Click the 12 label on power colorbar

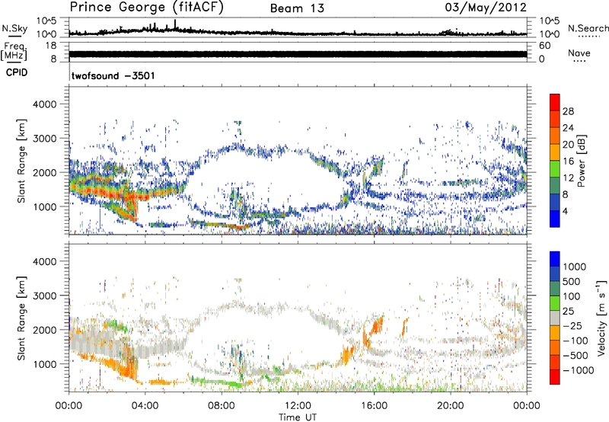click(568, 178)
